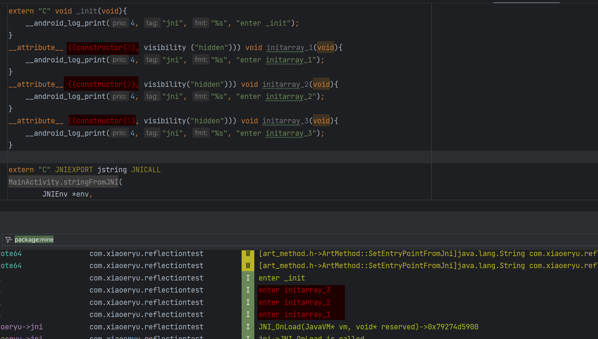Click the highlighted void parameter of initarray_2
Screen dimensions: 598x339
(x=321, y=84)
